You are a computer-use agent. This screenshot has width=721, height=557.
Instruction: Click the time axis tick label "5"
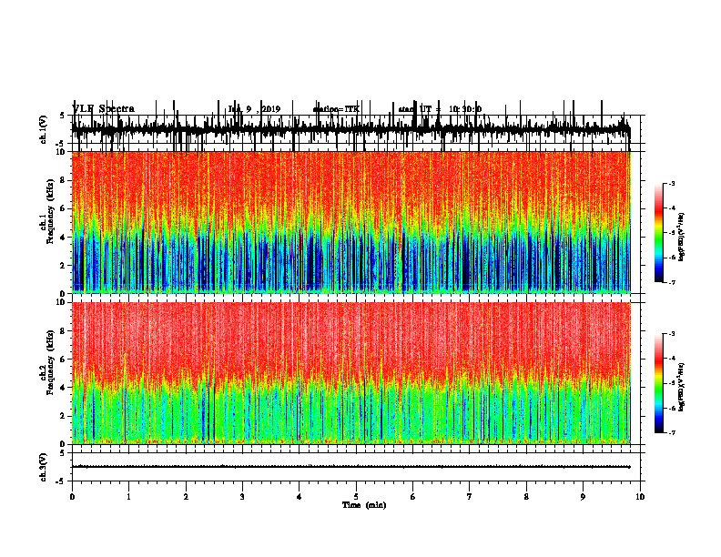[x=356, y=496]
